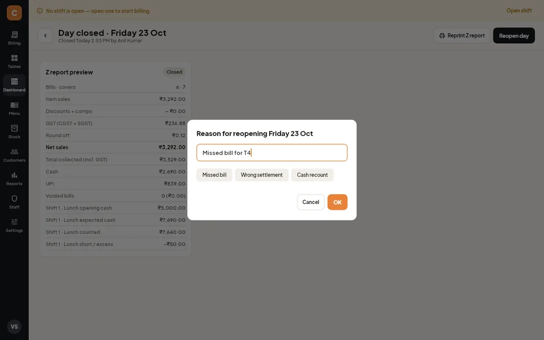Click the Closed status badge

(174, 72)
